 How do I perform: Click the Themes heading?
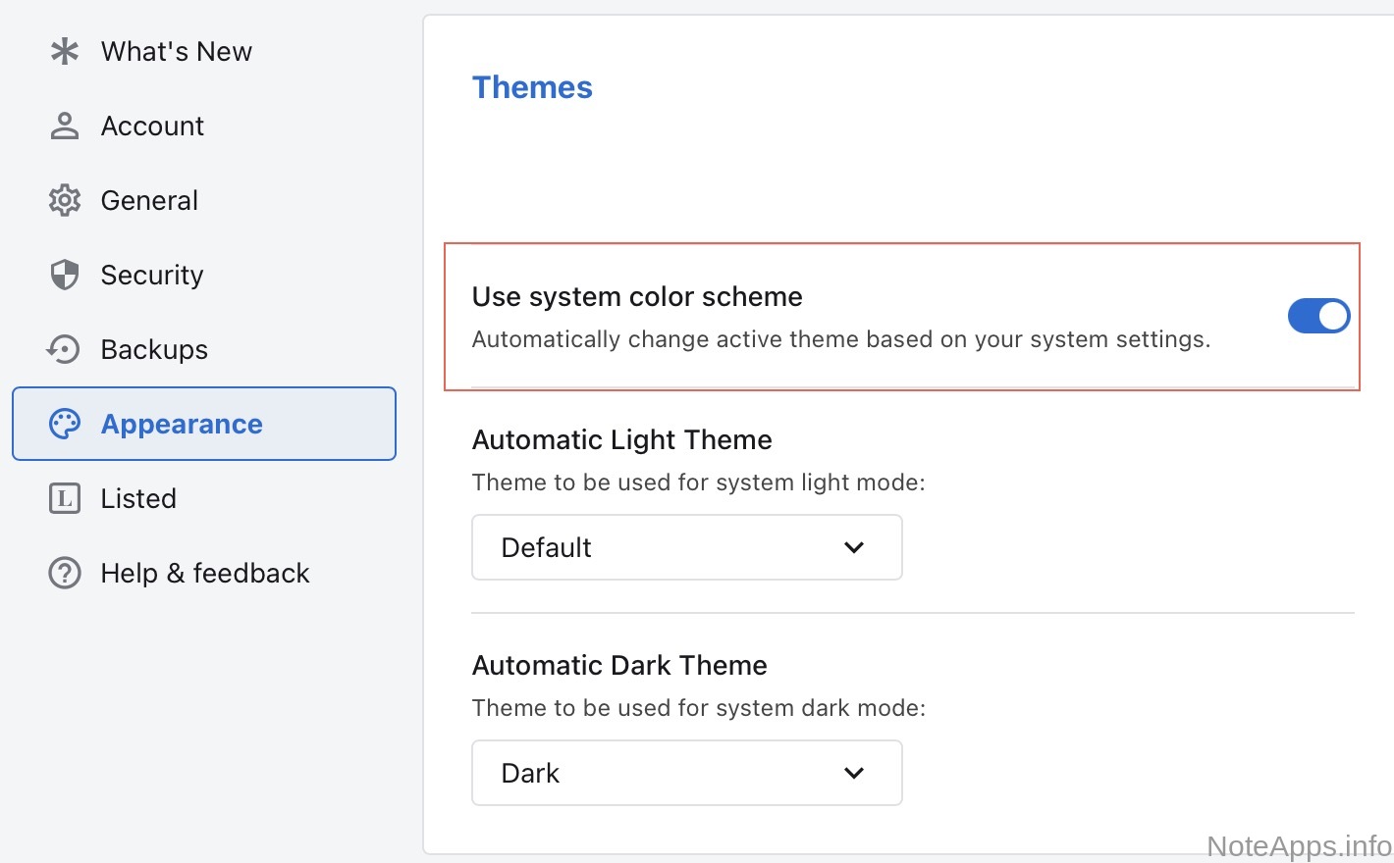click(532, 87)
